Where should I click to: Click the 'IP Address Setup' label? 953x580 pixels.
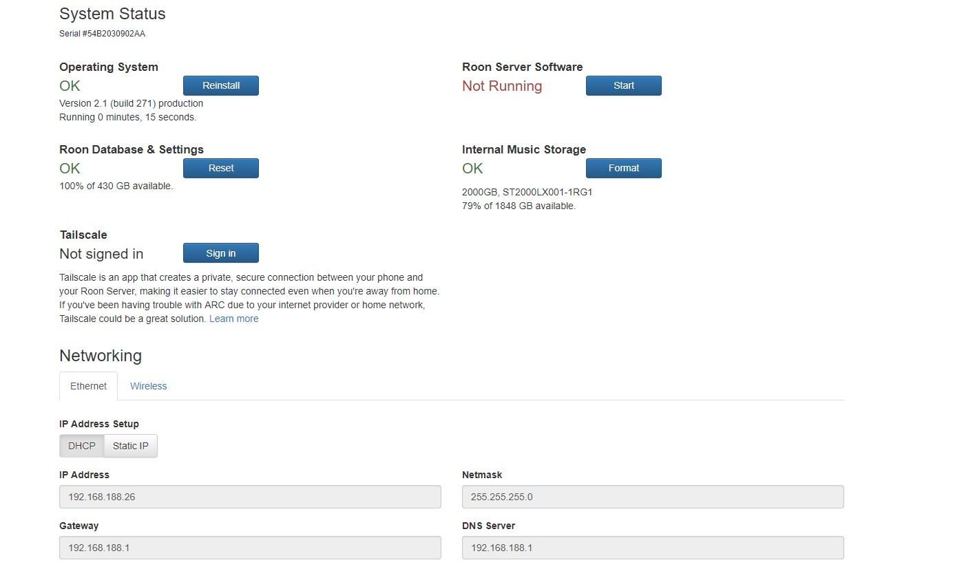(x=99, y=424)
